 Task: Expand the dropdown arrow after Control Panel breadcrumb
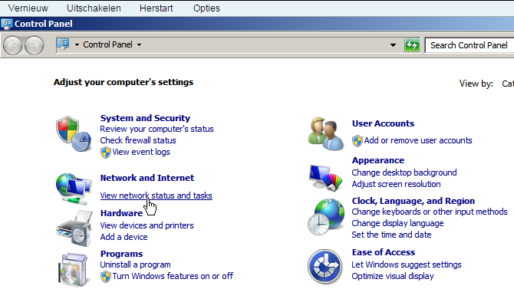point(140,45)
